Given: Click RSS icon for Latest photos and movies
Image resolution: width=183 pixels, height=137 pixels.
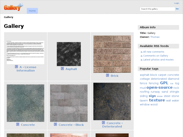Looking at the screenshot, I should [141, 60].
